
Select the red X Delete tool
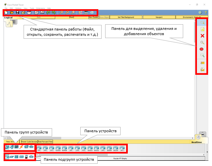pyautogui.click(x=202, y=36)
